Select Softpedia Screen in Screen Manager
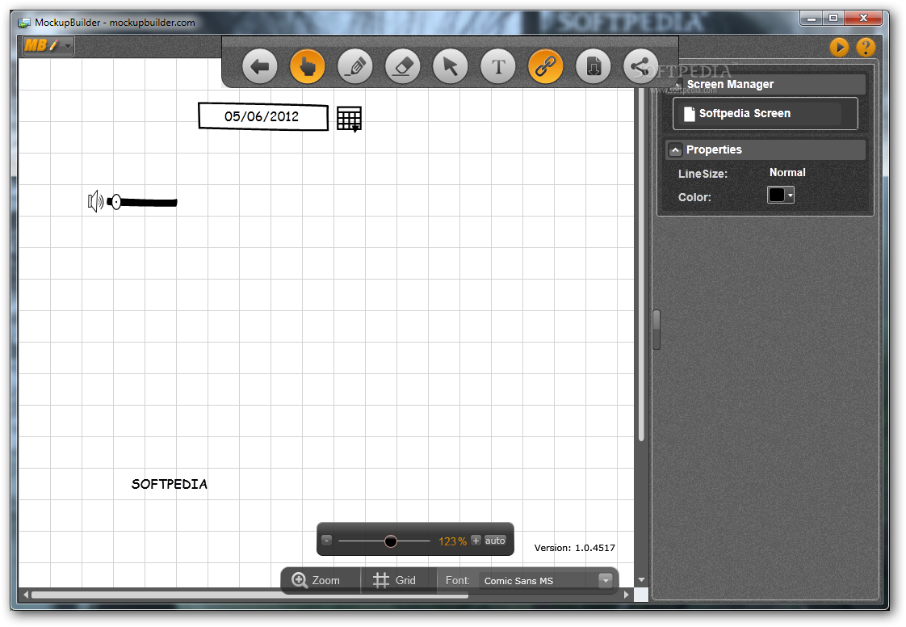 [x=765, y=113]
